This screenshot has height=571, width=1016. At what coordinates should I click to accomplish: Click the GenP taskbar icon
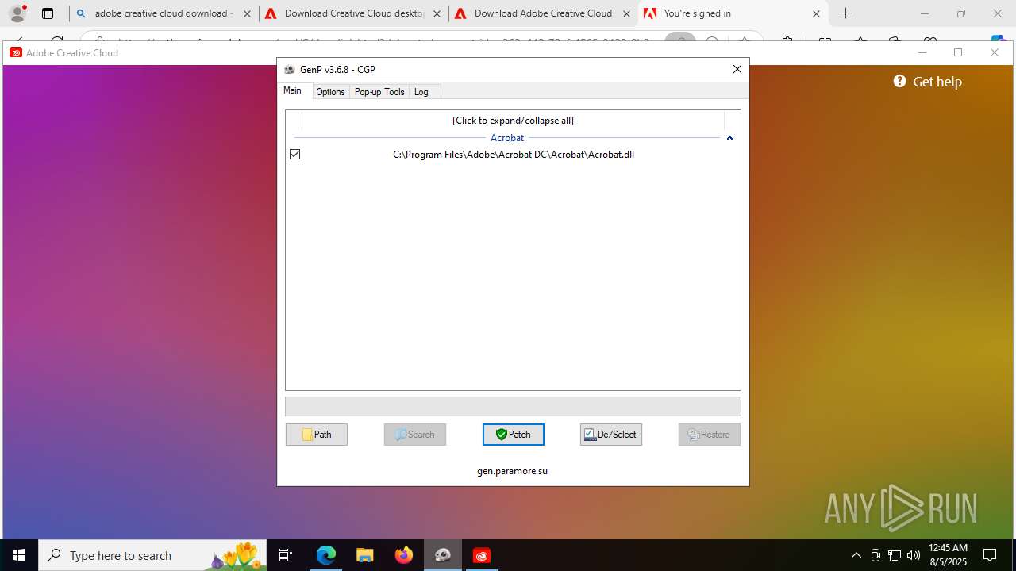click(x=443, y=555)
